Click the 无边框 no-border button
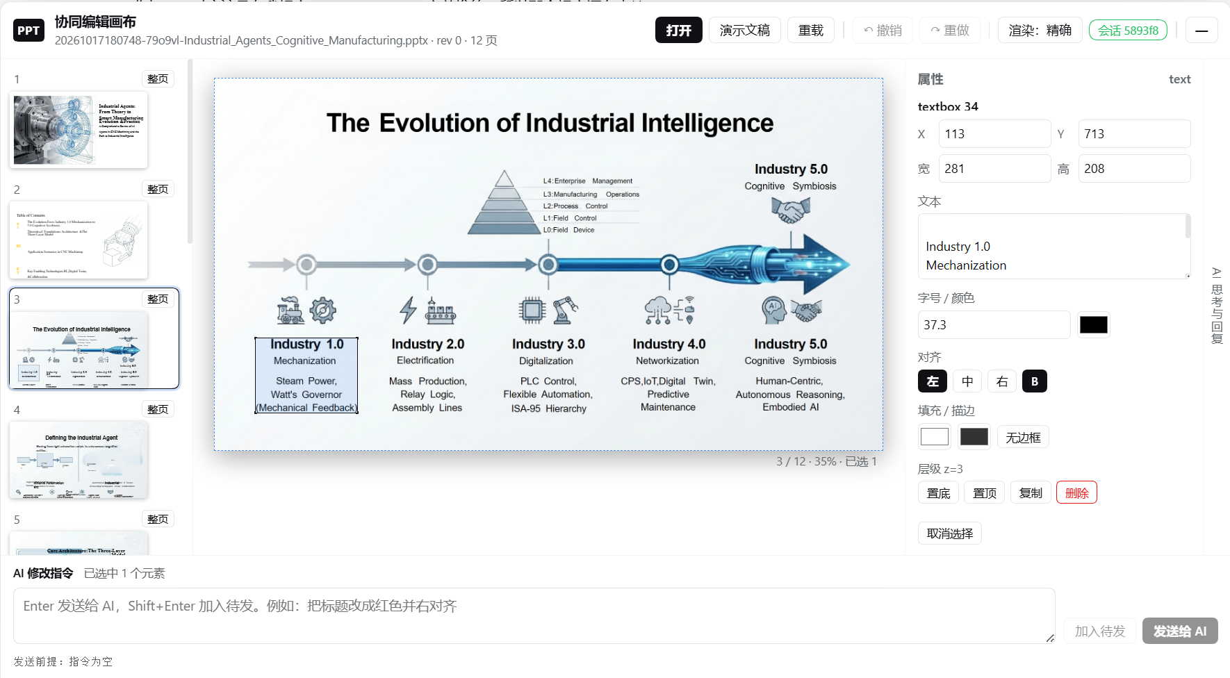The height and width of the screenshot is (678, 1230). 1023,437
